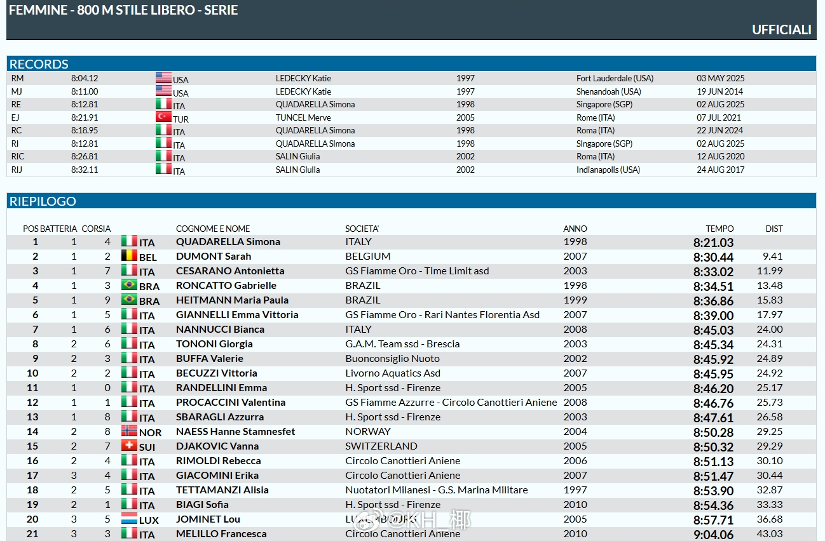The width and height of the screenshot is (825, 541).
Task: Click the Italian flag beside SBARAGLI Azzurra
Action: [x=129, y=417]
